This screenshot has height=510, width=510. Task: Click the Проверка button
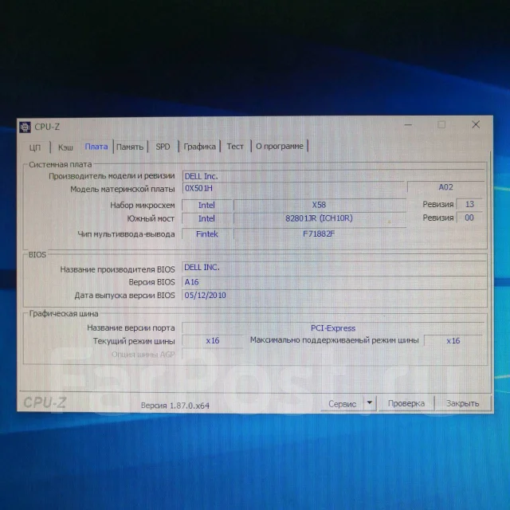406,403
